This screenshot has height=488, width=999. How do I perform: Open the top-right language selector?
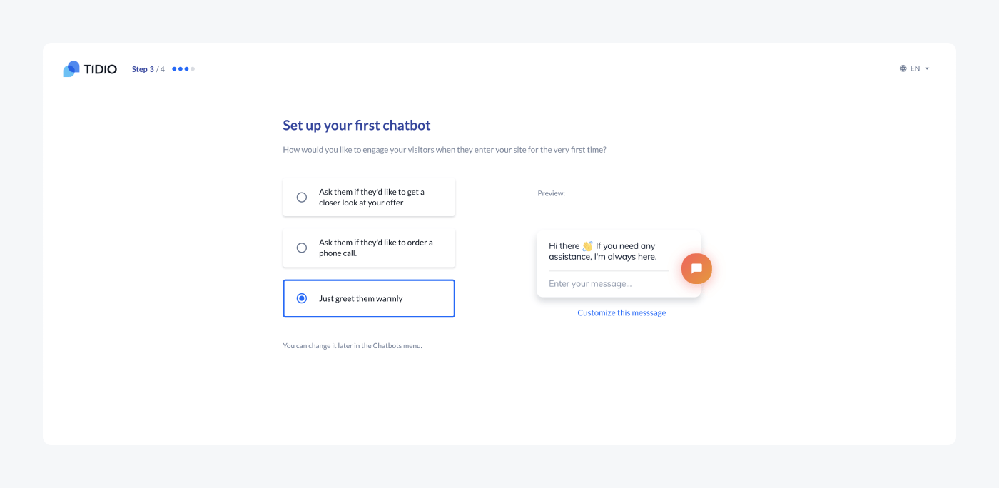click(915, 68)
